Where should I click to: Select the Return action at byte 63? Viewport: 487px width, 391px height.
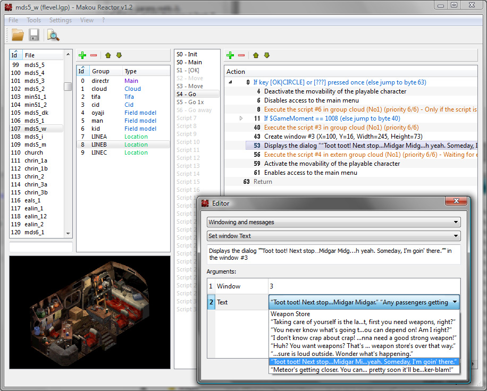(x=351, y=182)
